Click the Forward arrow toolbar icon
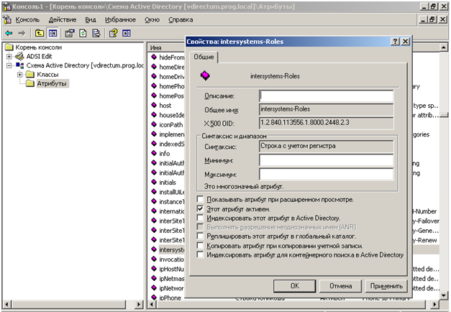This screenshot has height=312, width=451. pos(22,33)
